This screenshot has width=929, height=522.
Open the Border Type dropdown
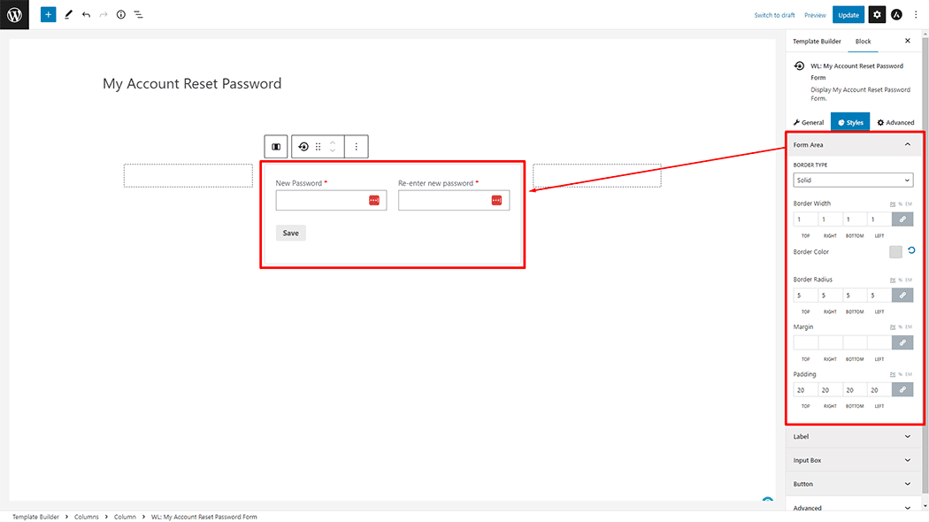[853, 180]
